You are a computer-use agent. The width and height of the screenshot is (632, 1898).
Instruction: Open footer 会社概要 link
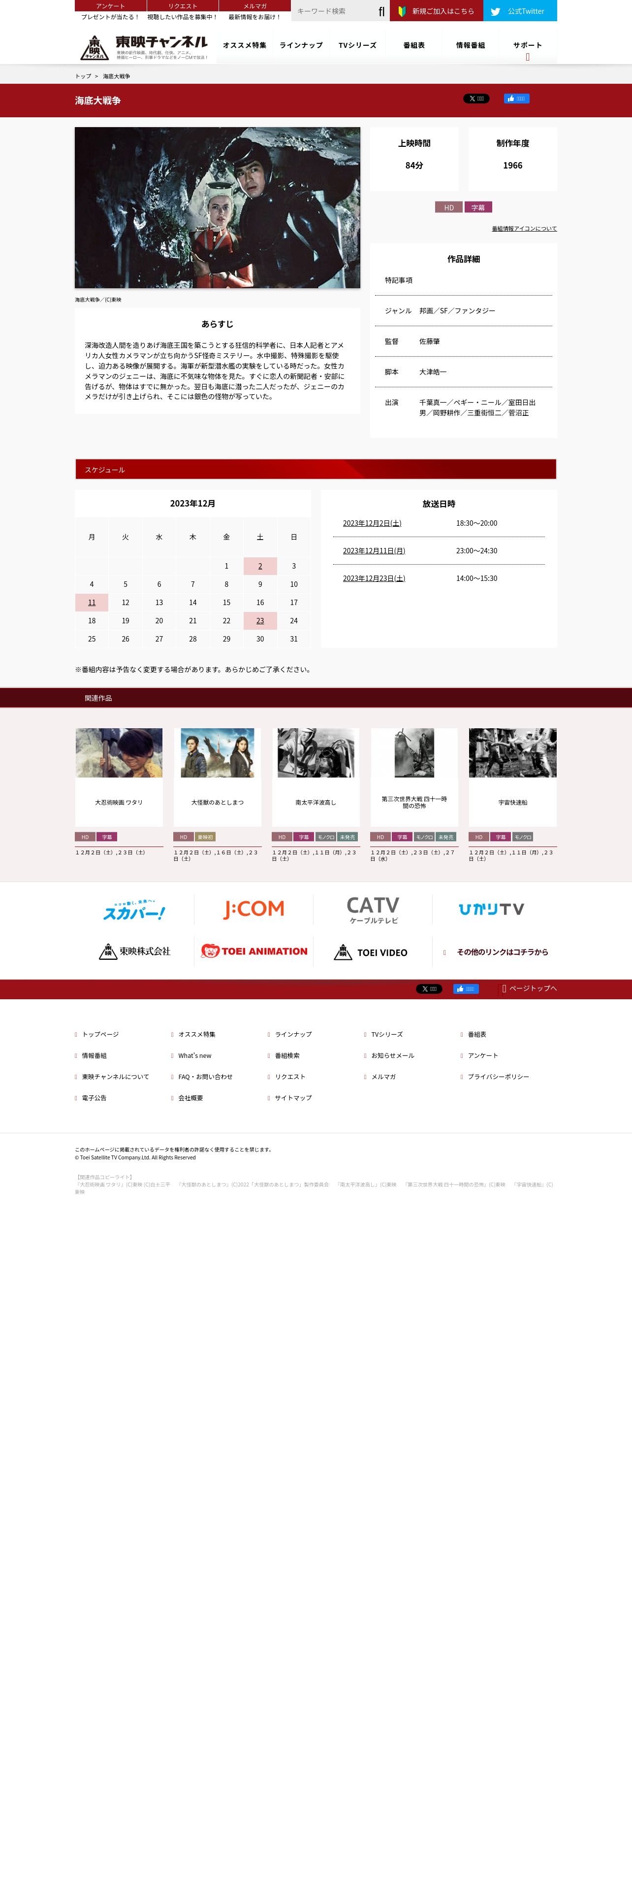pyautogui.click(x=190, y=1099)
